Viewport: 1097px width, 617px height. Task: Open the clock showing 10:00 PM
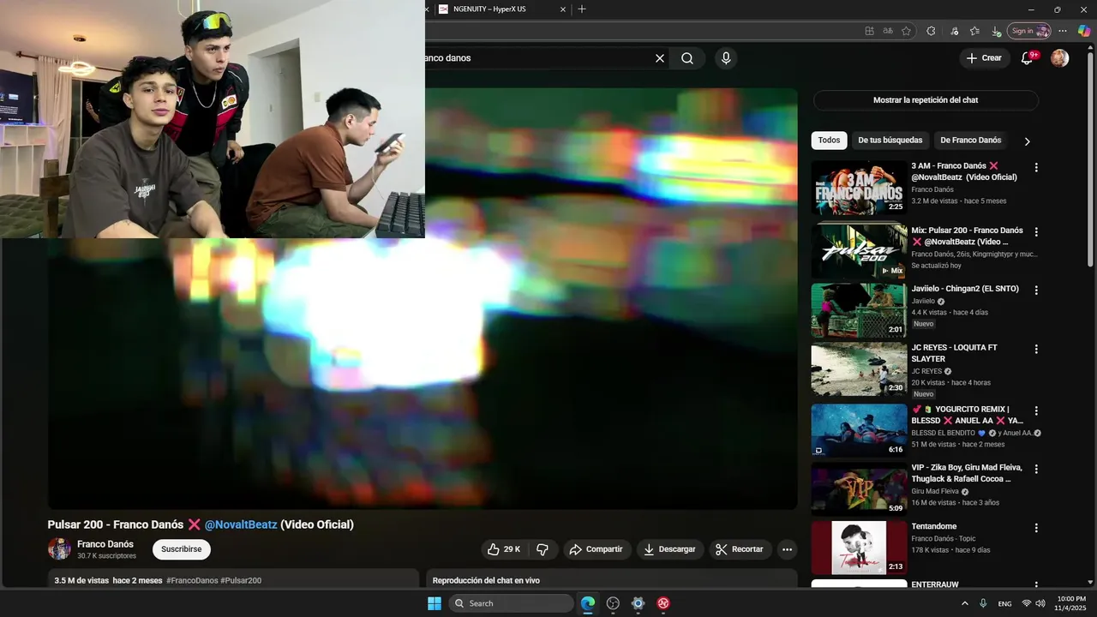(1071, 603)
